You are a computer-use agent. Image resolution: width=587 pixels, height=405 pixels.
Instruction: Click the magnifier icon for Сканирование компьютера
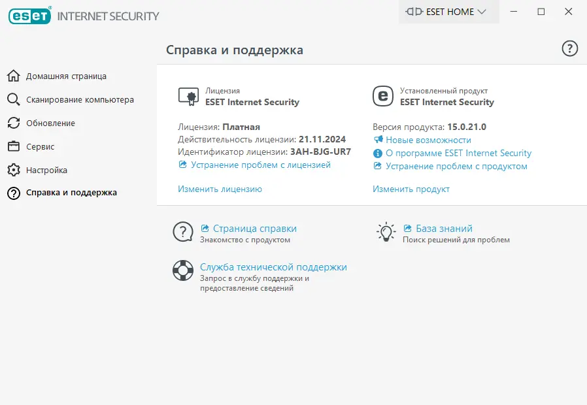tap(14, 99)
